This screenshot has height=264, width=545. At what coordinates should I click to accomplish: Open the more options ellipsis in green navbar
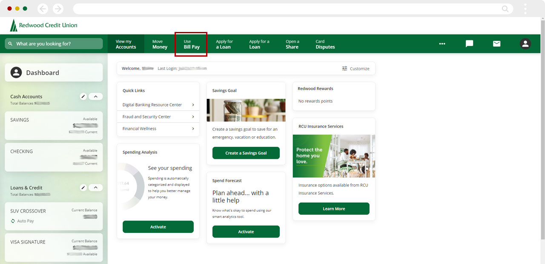point(442,44)
